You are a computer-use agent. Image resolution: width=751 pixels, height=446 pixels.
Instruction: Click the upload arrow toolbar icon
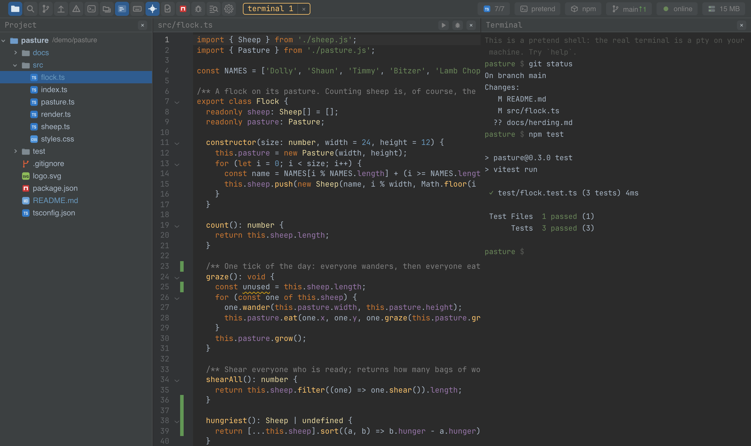61,9
